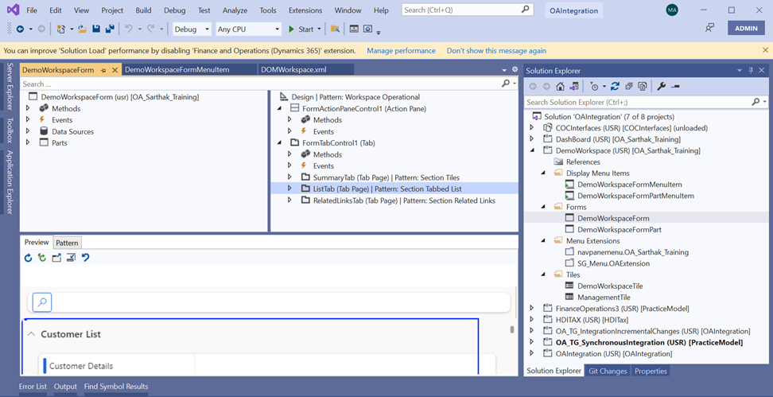773x397 pixels.
Task: Click the magnifier button in the form preview
Action: [42, 302]
